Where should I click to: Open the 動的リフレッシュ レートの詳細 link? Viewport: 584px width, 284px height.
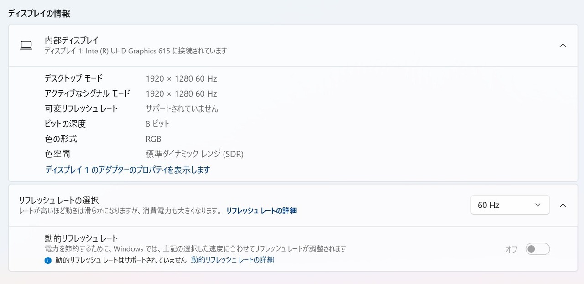pyautogui.click(x=233, y=260)
